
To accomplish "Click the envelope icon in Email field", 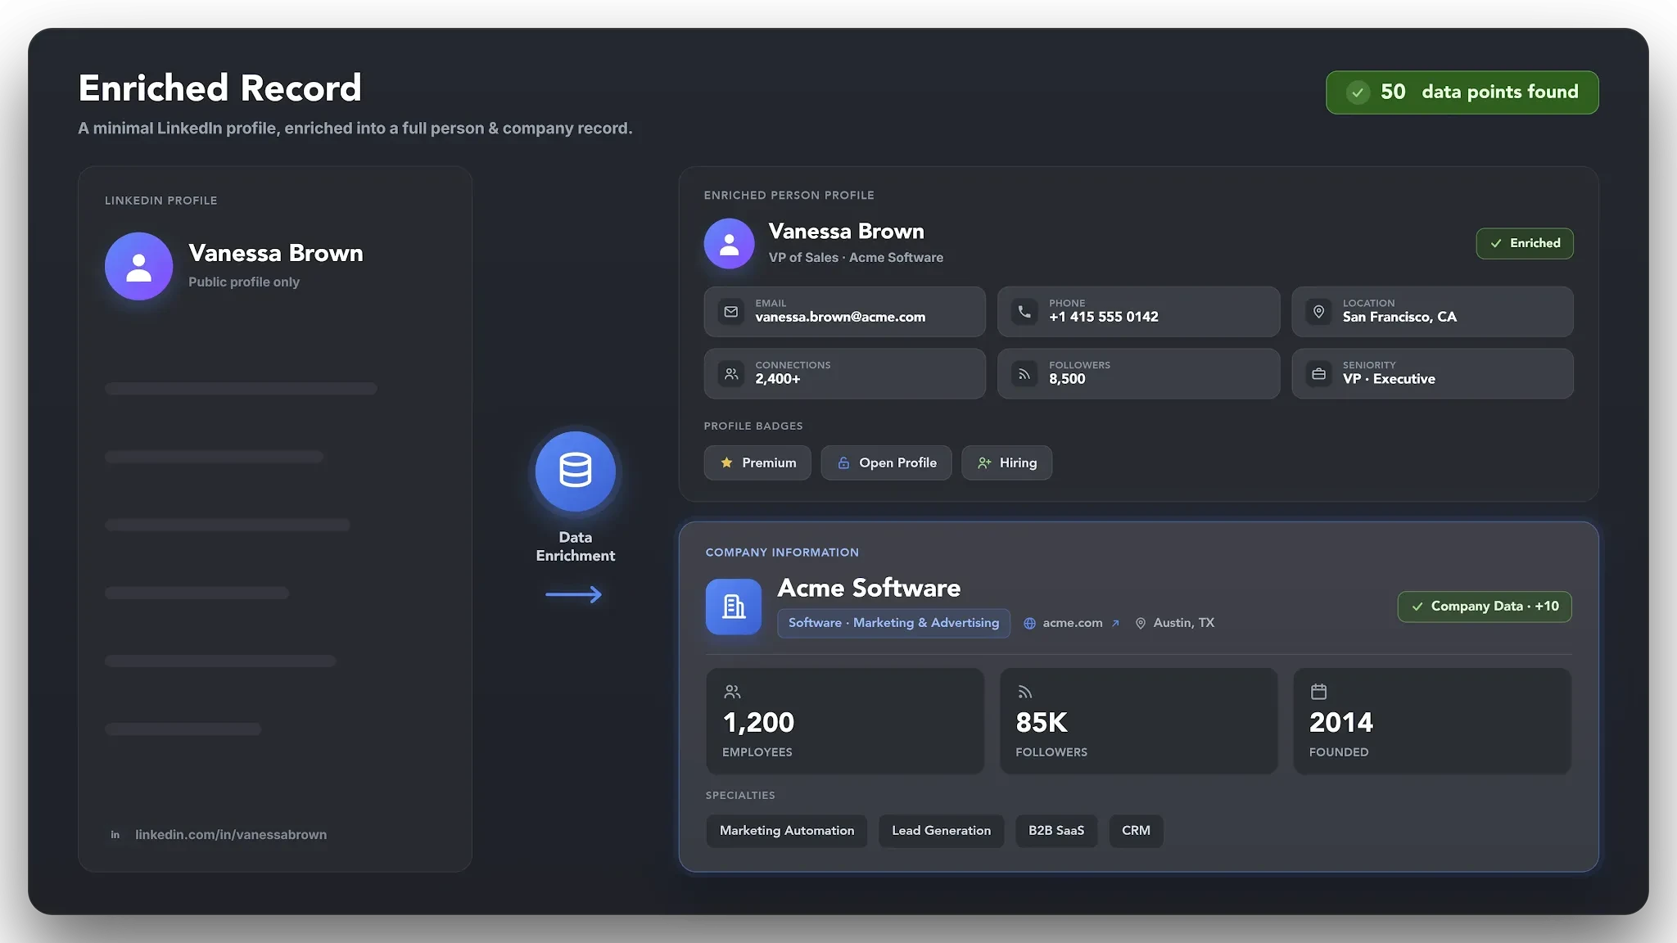I will 731,312.
